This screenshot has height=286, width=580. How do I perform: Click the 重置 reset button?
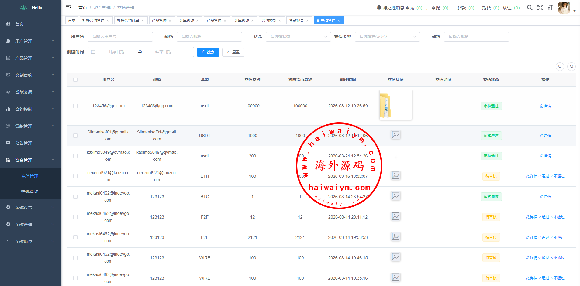233,52
